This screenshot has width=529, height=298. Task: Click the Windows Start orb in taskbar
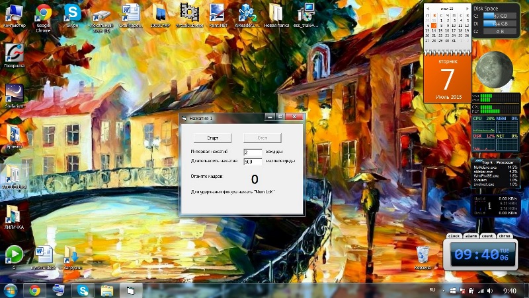click(11, 289)
